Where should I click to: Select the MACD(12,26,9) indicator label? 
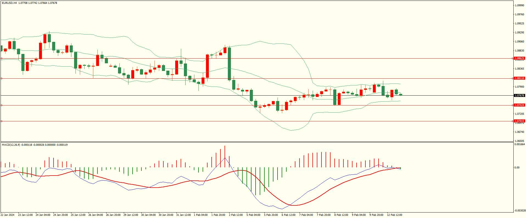[11, 145]
